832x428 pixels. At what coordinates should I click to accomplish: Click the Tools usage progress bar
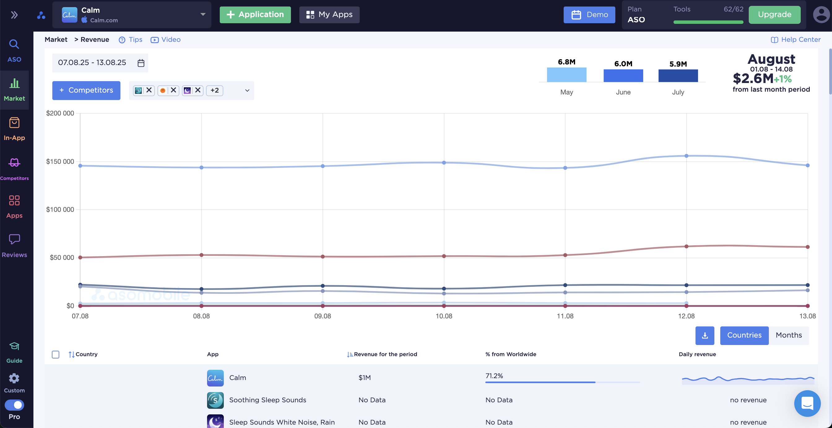(x=708, y=22)
